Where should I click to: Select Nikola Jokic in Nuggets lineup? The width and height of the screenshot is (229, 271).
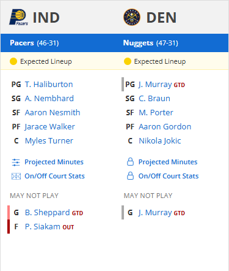tap(160, 141)
